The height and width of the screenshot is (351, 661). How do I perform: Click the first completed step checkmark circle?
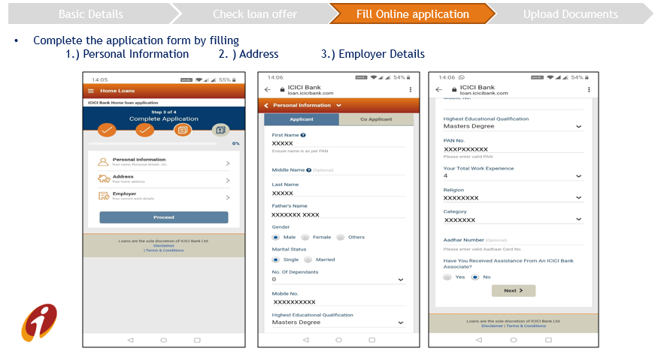click(107, 130)
